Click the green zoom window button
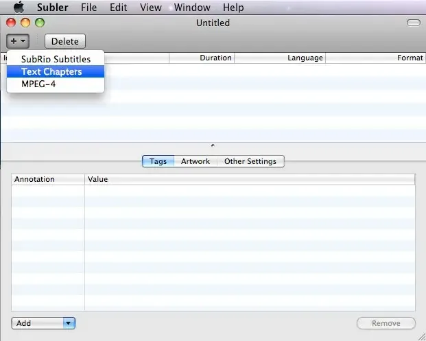This screenshot has width=426, height=341. pos(40,23)
